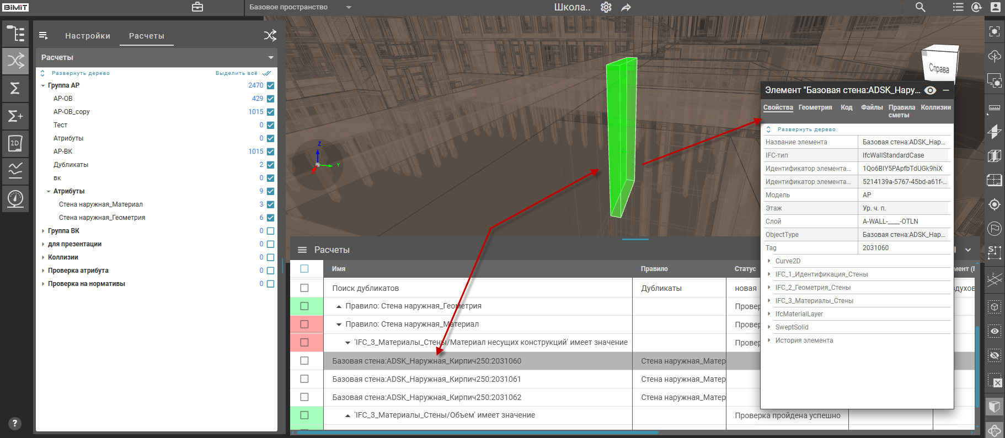Click Развернуть дерево in calculations panel
Viewport: 1005px width, 438px height.
(x=81, y=73)
